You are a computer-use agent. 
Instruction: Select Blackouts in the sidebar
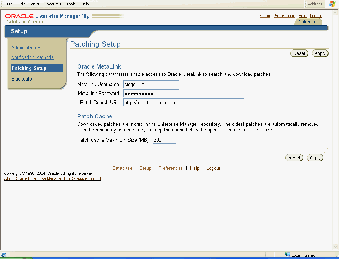point(22,79)
